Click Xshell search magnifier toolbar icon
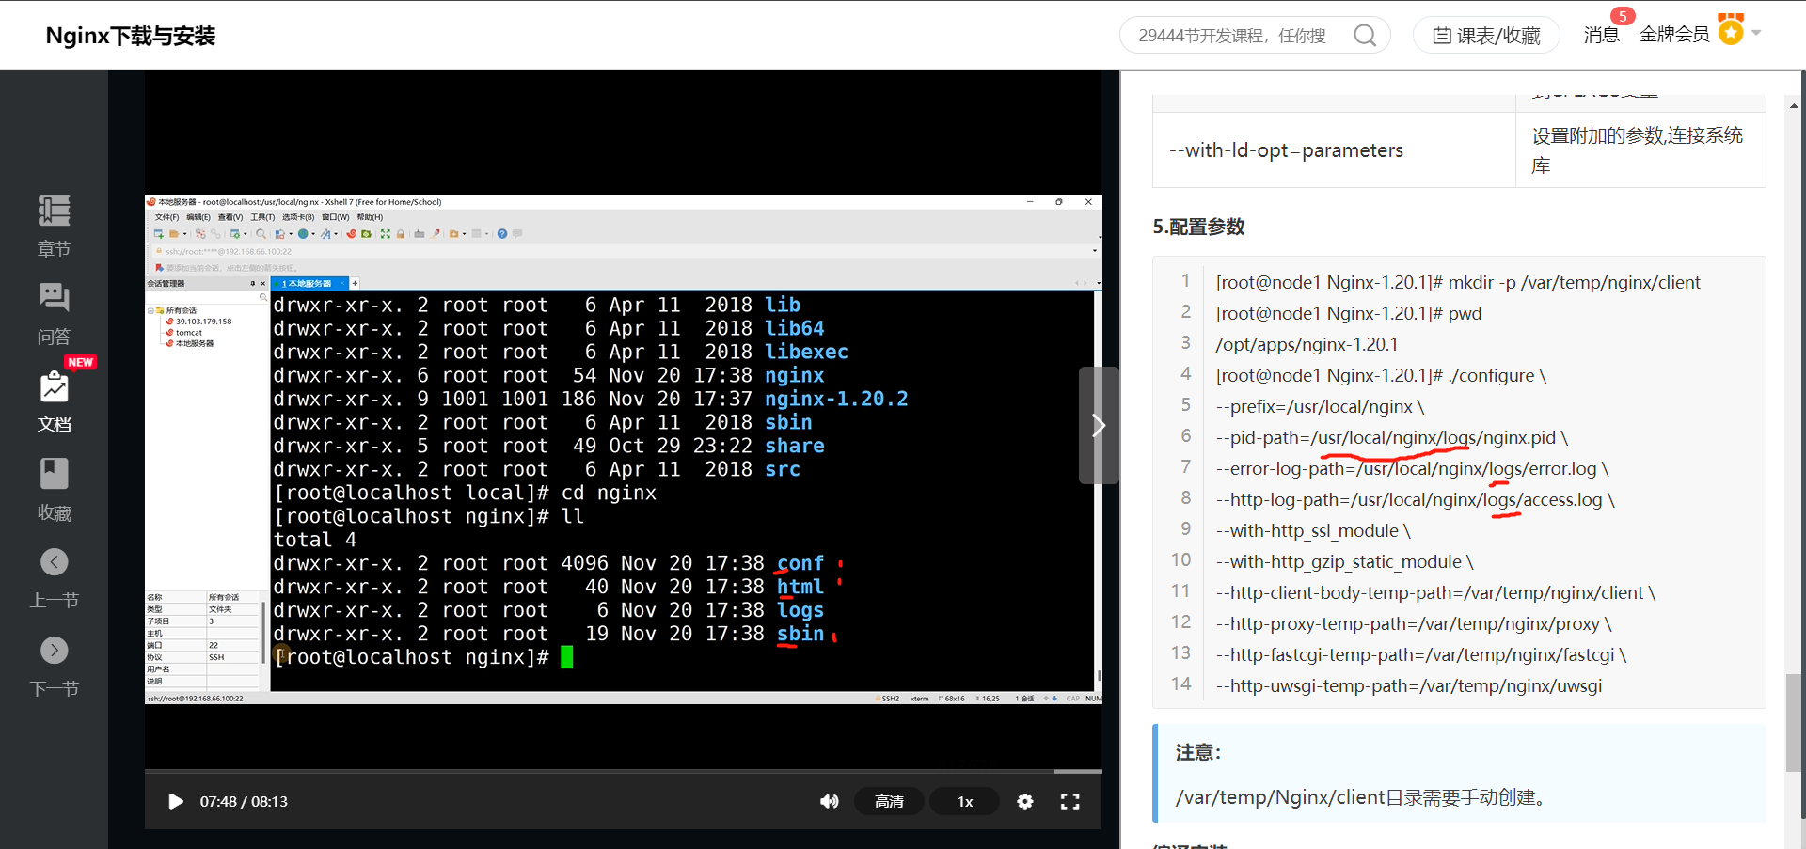The height and width of the screenshot is (849, 1806). (x=261, y=234)
